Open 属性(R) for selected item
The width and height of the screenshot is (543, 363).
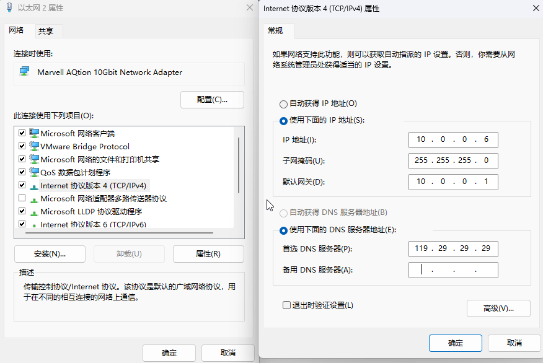[x=208, y=254]
